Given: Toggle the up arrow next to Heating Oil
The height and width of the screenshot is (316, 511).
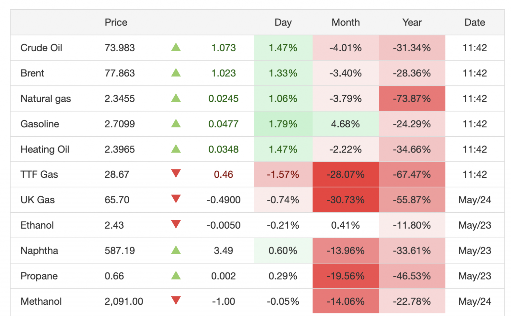Looking at the screenshot, I should [x=177, y=149].
